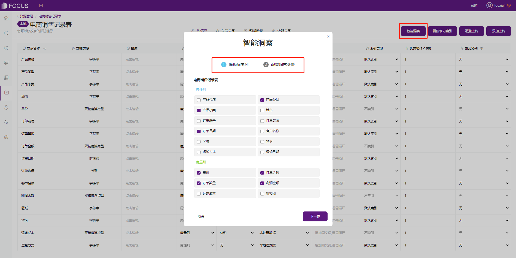Select the Search icon in sidebar
Screen dimensions: 516x258
pyautogui.click(x=6, y=33)
